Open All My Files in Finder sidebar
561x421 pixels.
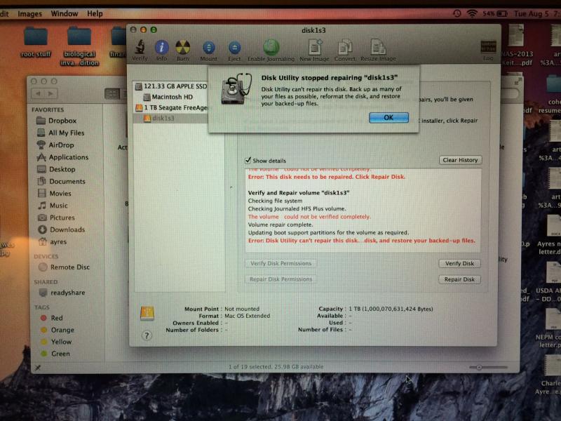[60, 133]
